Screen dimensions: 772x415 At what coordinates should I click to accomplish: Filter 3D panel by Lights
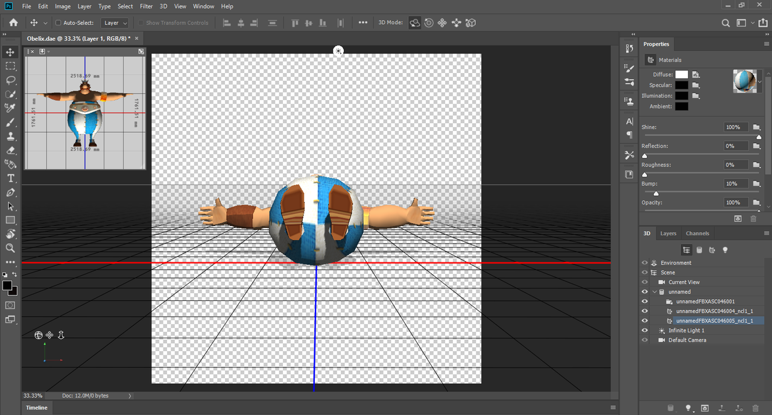(x=726, y=250)
